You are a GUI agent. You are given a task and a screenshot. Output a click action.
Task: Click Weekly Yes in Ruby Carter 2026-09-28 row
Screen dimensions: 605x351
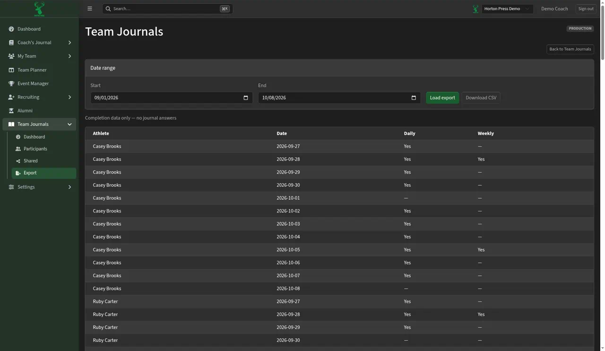481,315
